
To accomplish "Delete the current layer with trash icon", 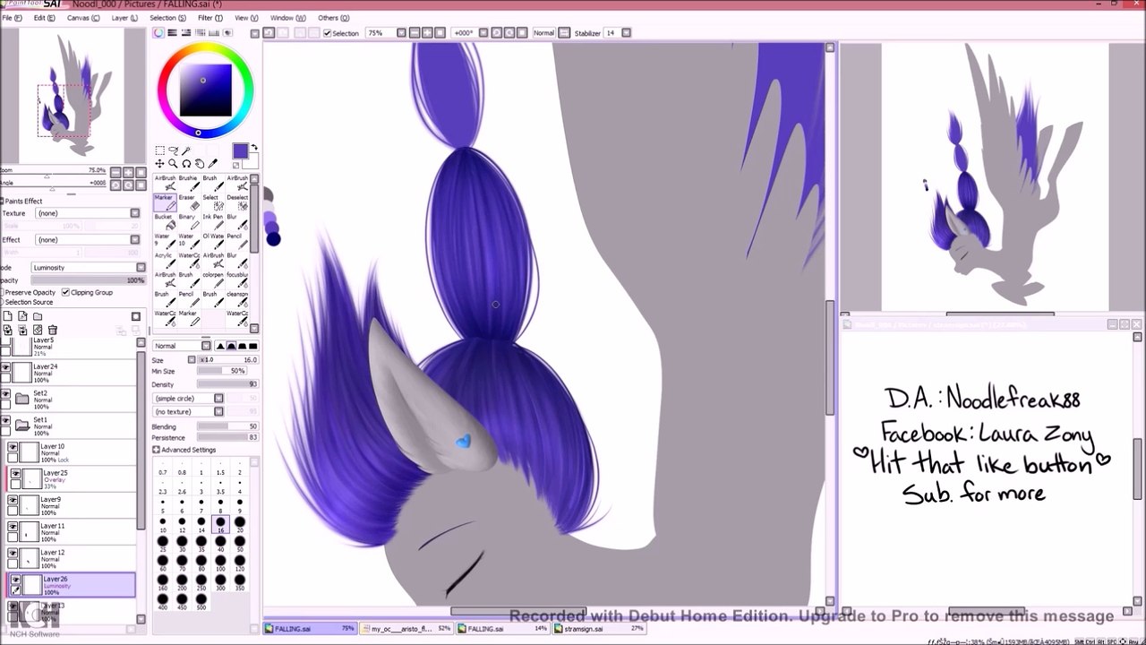I will point(52,330).
